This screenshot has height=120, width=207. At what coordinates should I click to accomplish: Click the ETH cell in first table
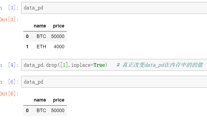(41, 47)
